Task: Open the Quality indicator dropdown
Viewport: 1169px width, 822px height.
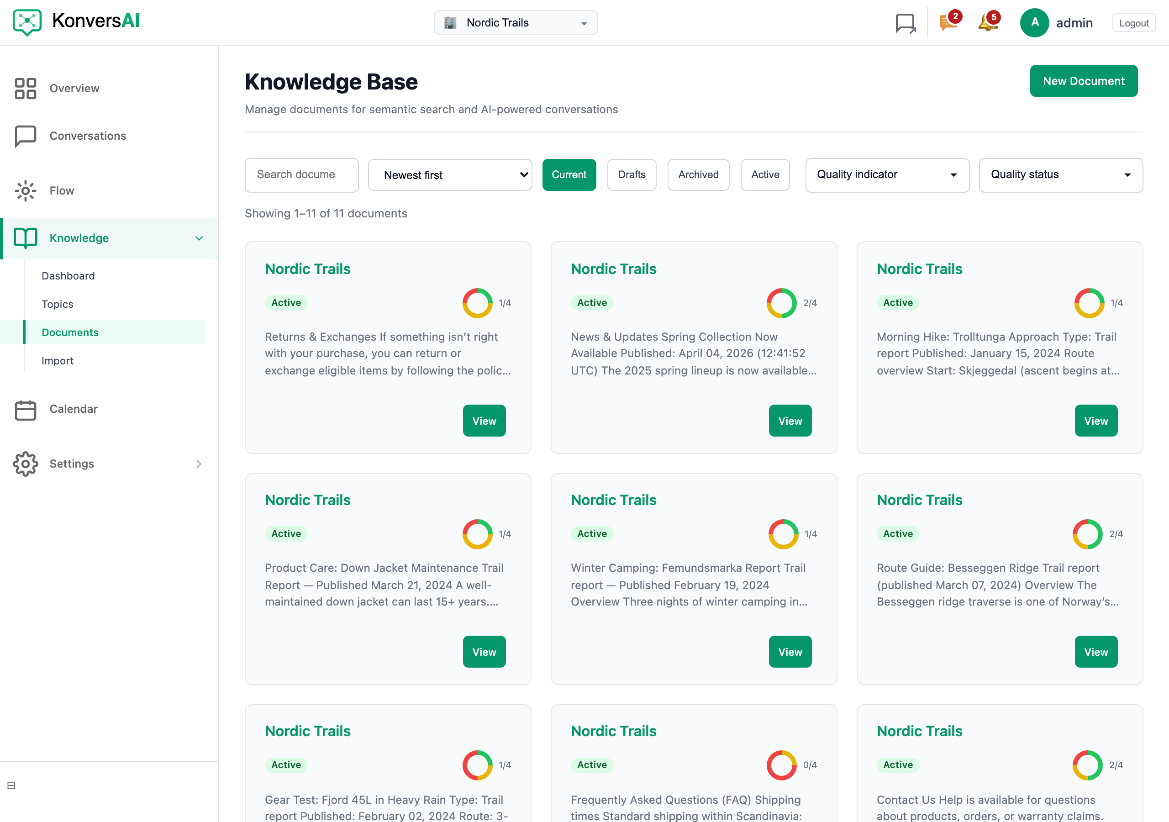Action: point(887,175)
